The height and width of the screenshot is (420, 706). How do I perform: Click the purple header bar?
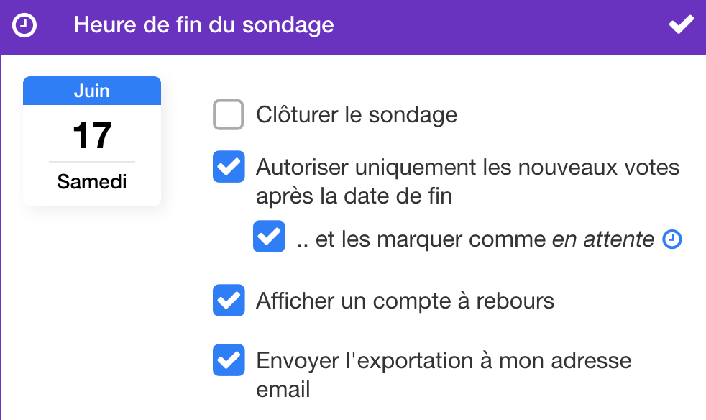[x=353, y=27]
